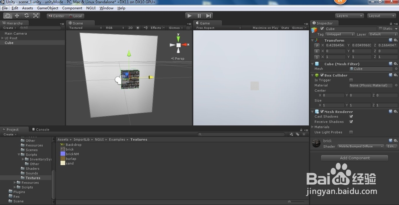399x205 pixels.
Task: Toggle Center pivot mode button
Action: point(56,16)
